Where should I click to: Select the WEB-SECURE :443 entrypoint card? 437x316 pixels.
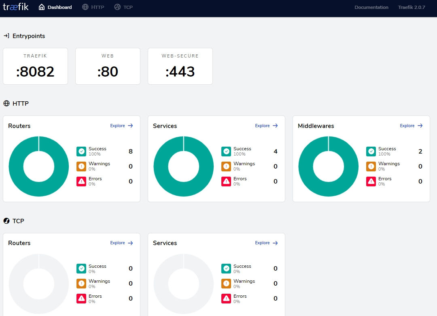point(180,66)
